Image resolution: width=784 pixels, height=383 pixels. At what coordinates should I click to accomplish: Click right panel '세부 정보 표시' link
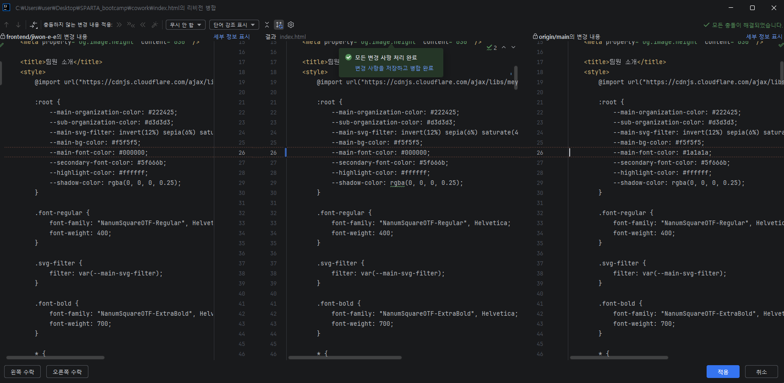(x=764, y=37)
